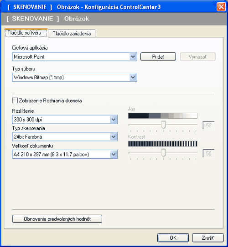The height and width of the screenshot is (247, 228).
Task: Cancel with the Zrušiť button
Action: (x=208, y=238)
